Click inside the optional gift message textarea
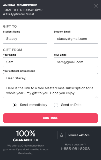 [x=51, y=86]
